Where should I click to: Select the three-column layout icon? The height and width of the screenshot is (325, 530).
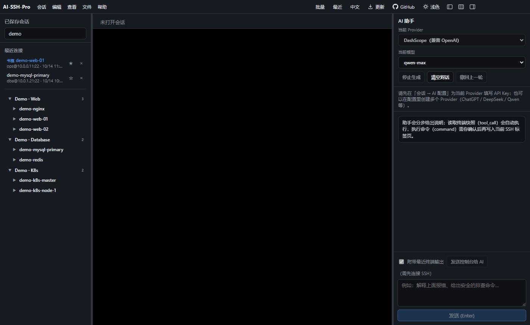click(461, 7)
